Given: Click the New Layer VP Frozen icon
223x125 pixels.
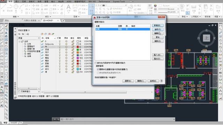Looking at the screenshot, I should 46,34.
